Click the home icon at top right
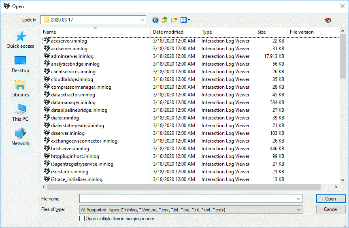 click(x=328, y=20)
